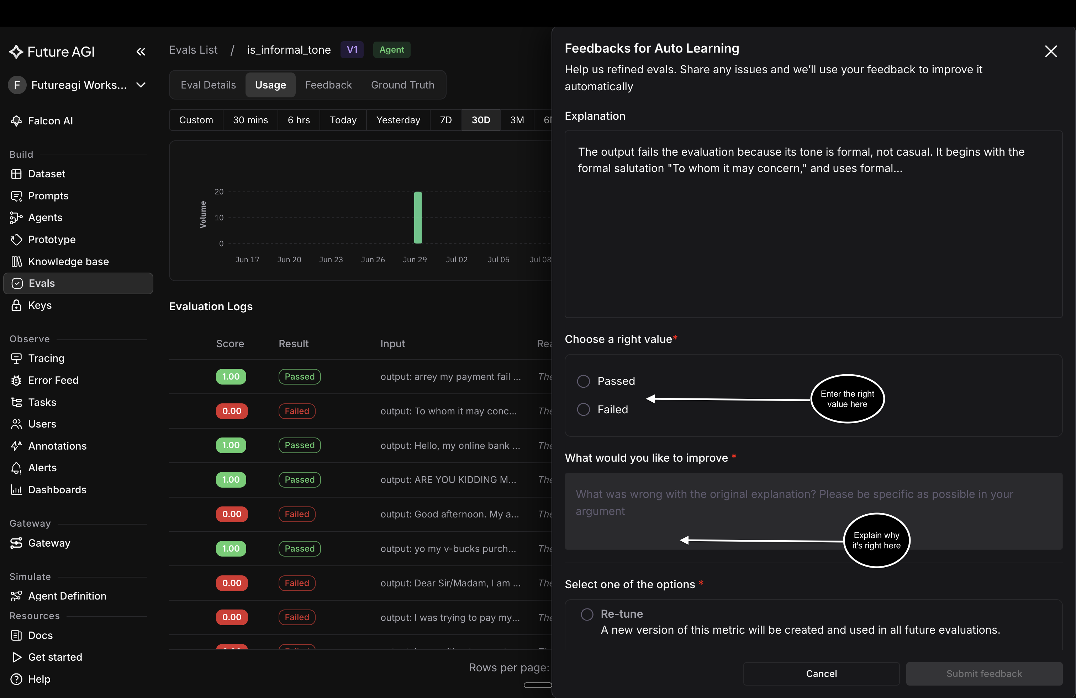1076x698 pixels.
Task: Click the Evals checkmark icon
Action: click(x=17, y=284)
